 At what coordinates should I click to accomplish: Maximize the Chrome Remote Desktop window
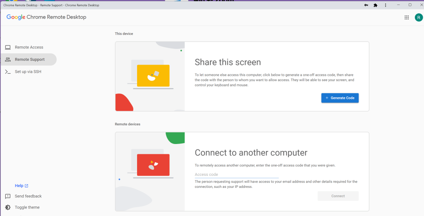(410, 5)
